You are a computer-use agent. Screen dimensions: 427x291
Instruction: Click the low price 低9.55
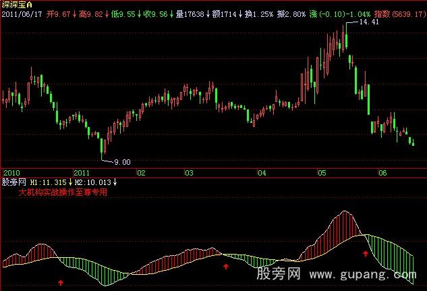point(123,14)
